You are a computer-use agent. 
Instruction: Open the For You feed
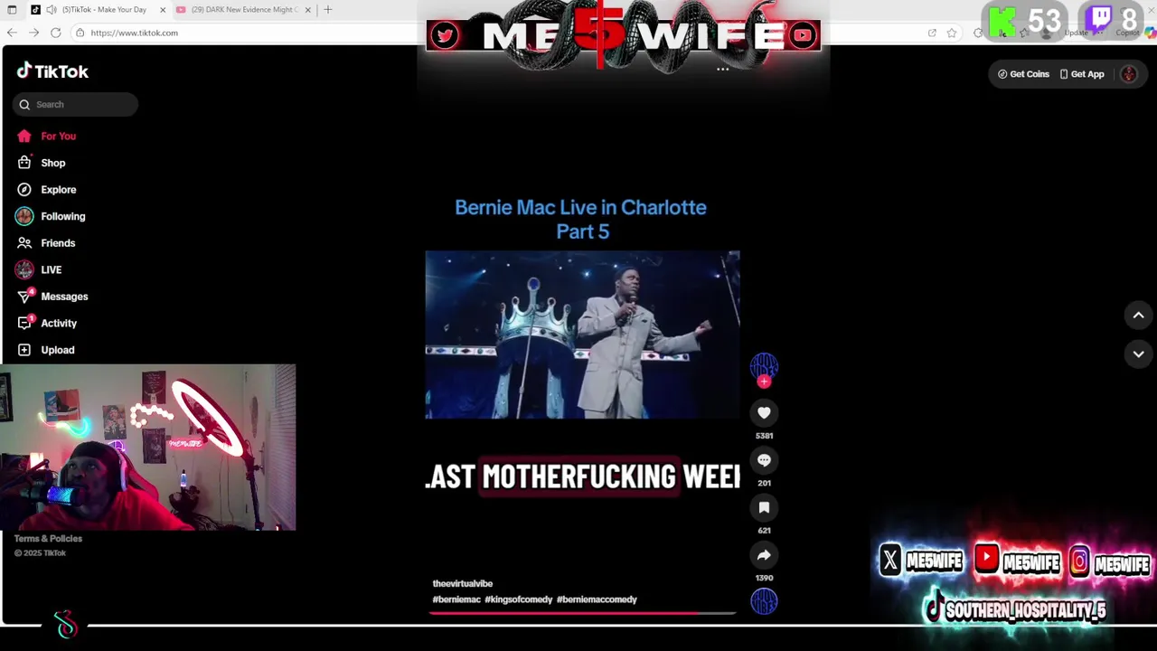[x=59, y=136]
